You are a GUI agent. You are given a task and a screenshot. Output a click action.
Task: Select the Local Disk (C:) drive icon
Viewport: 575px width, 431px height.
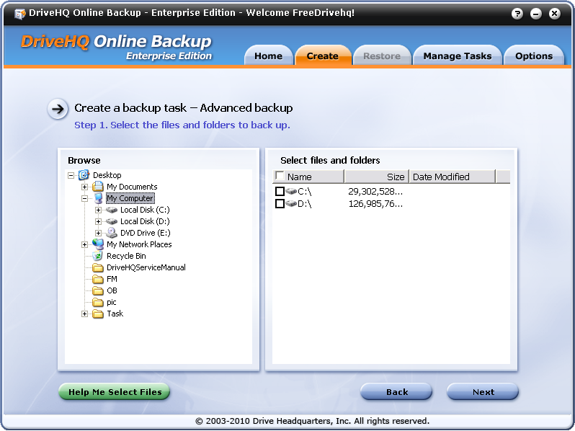[x=112, y=210]
